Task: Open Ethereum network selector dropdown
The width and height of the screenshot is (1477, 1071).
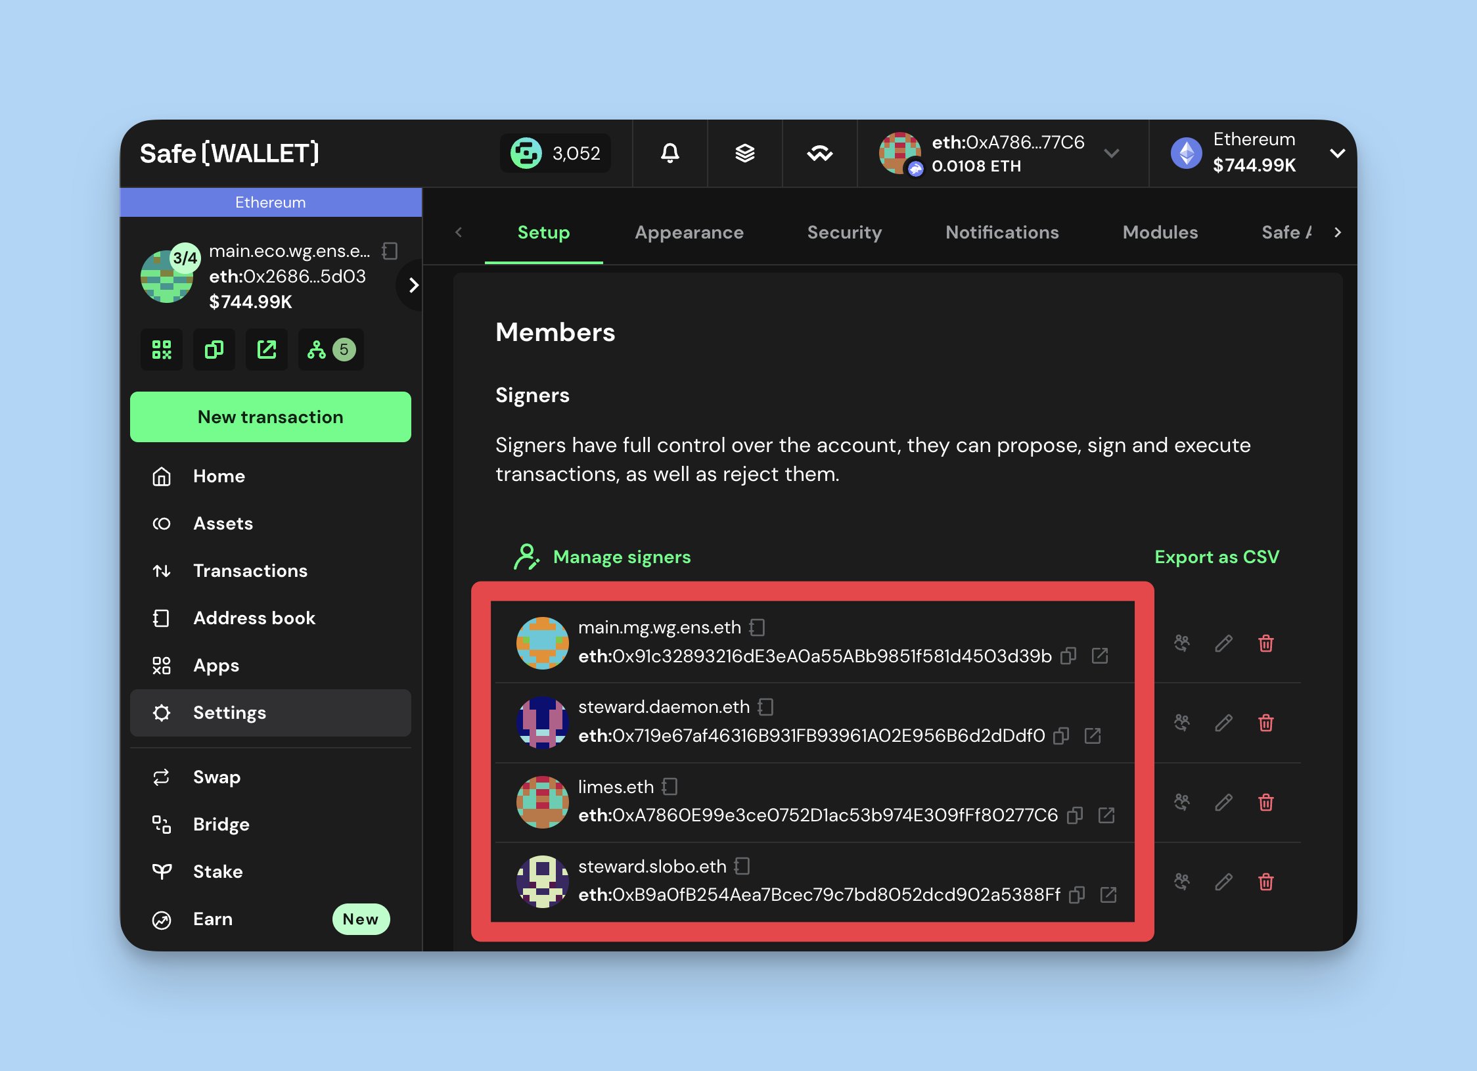Action: tap(1337, 153)
